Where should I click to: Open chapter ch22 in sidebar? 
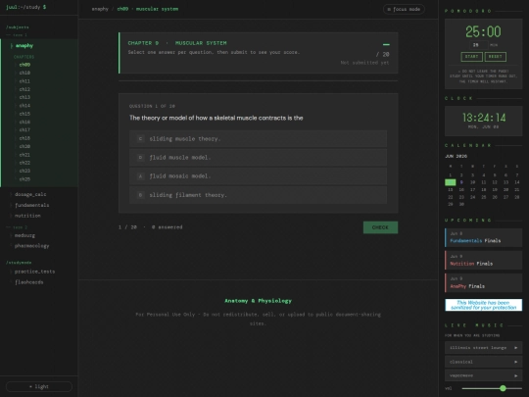coord(24,163)
